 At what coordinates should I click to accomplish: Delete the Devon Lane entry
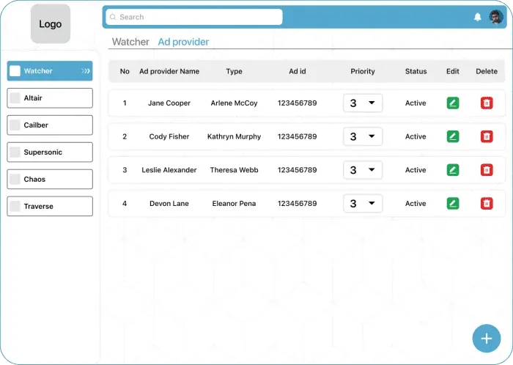(x=486, y=203)
